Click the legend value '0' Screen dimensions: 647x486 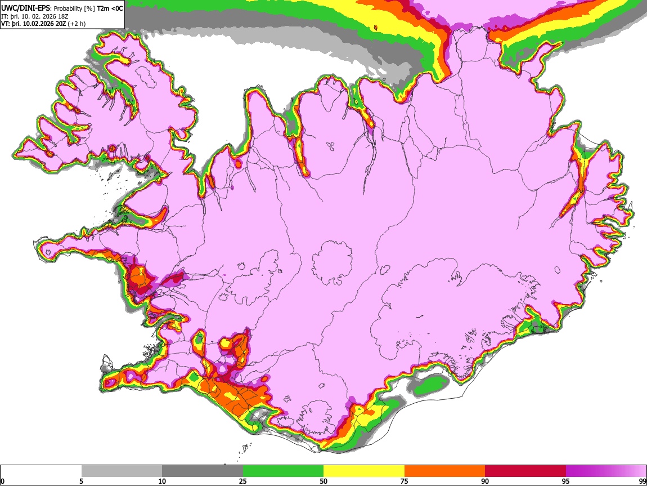click(x=2, y=481)
